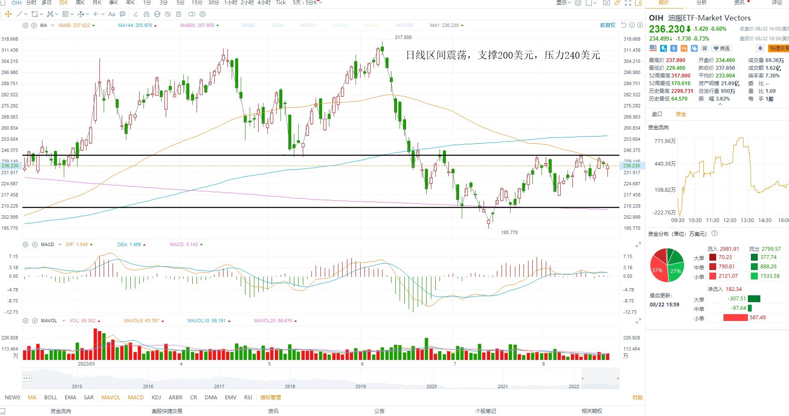Take a chart screenshot with camera icon
Screen dimensions: 789x416
point(606,3)
